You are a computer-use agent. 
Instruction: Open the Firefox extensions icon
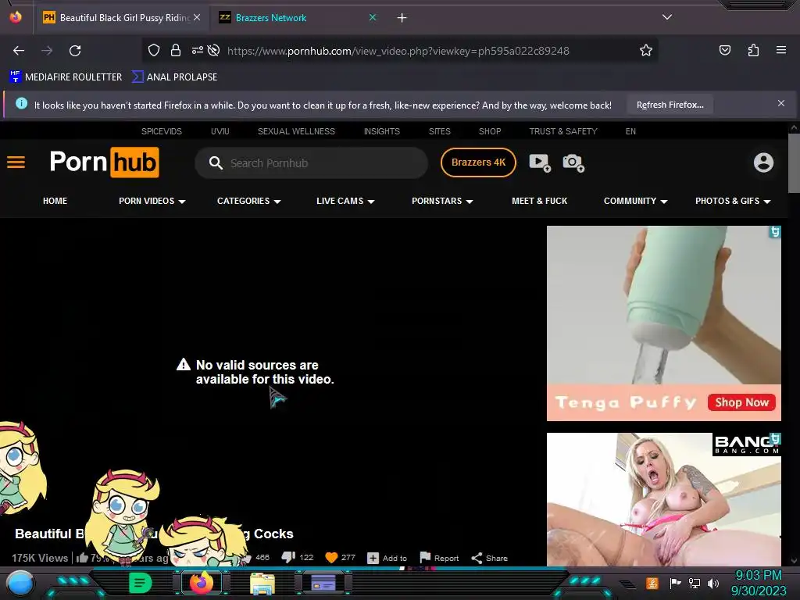pyautogui.click(x=753, y=50)
